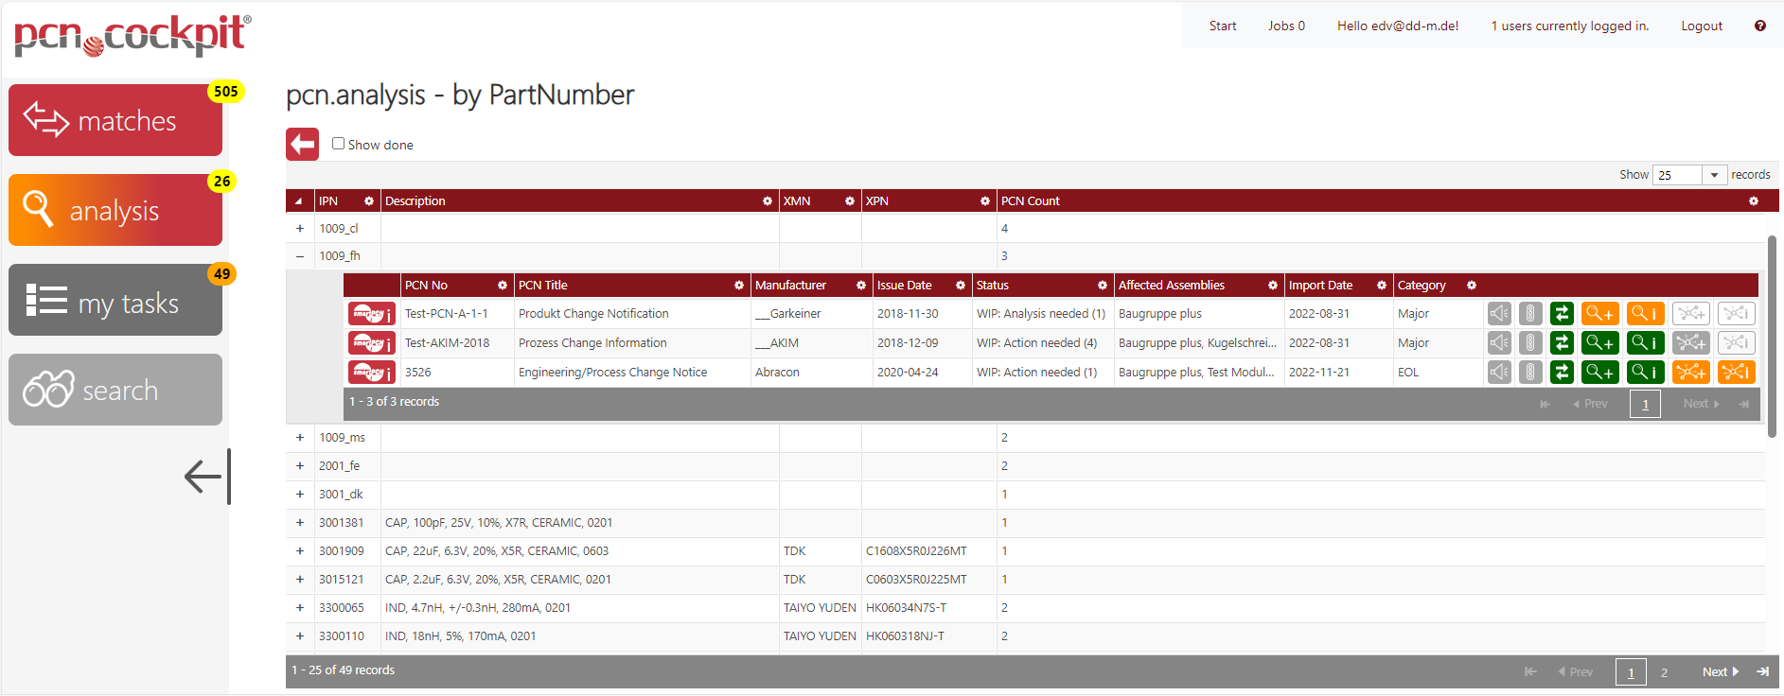
Task: Enable the Show done checkbox
Action: click(x=338, y=144)
